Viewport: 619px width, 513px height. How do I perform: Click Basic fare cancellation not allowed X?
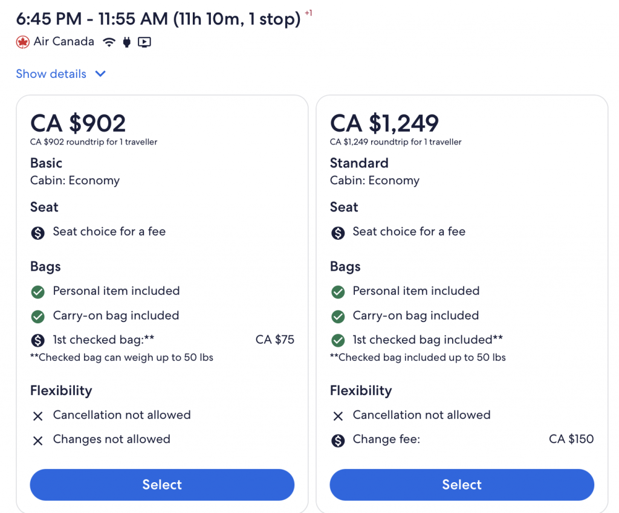click(38, 416)
